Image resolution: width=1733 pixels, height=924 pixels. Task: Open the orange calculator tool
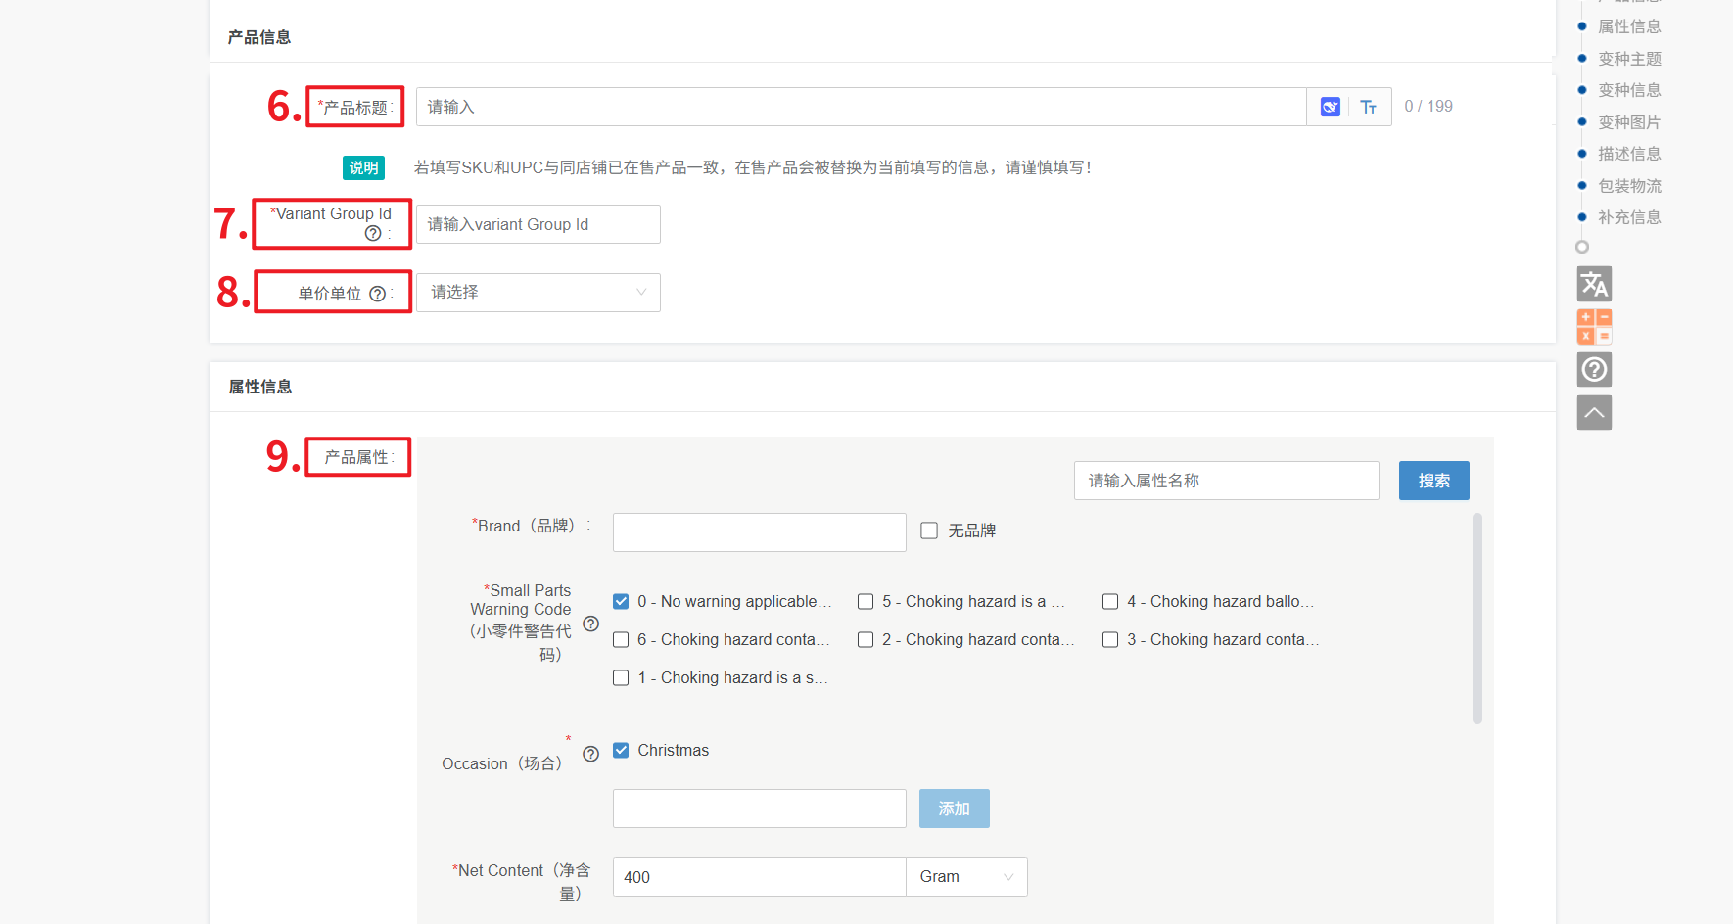1594,327
